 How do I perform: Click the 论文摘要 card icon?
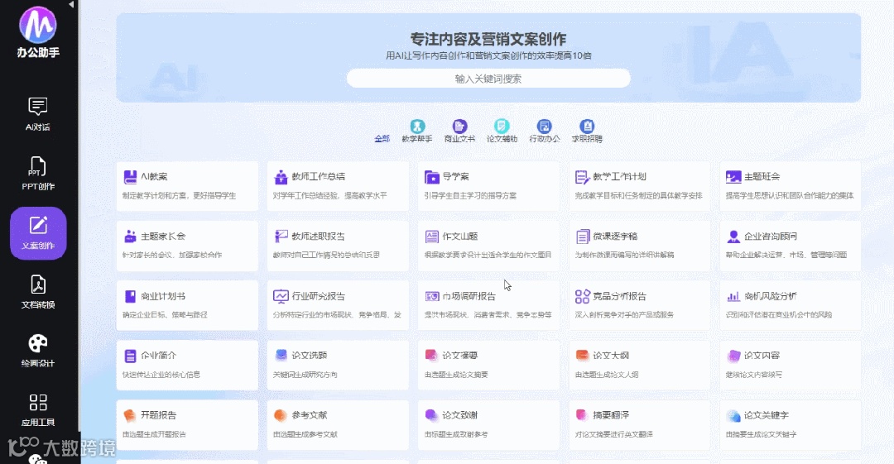[431, 355]
